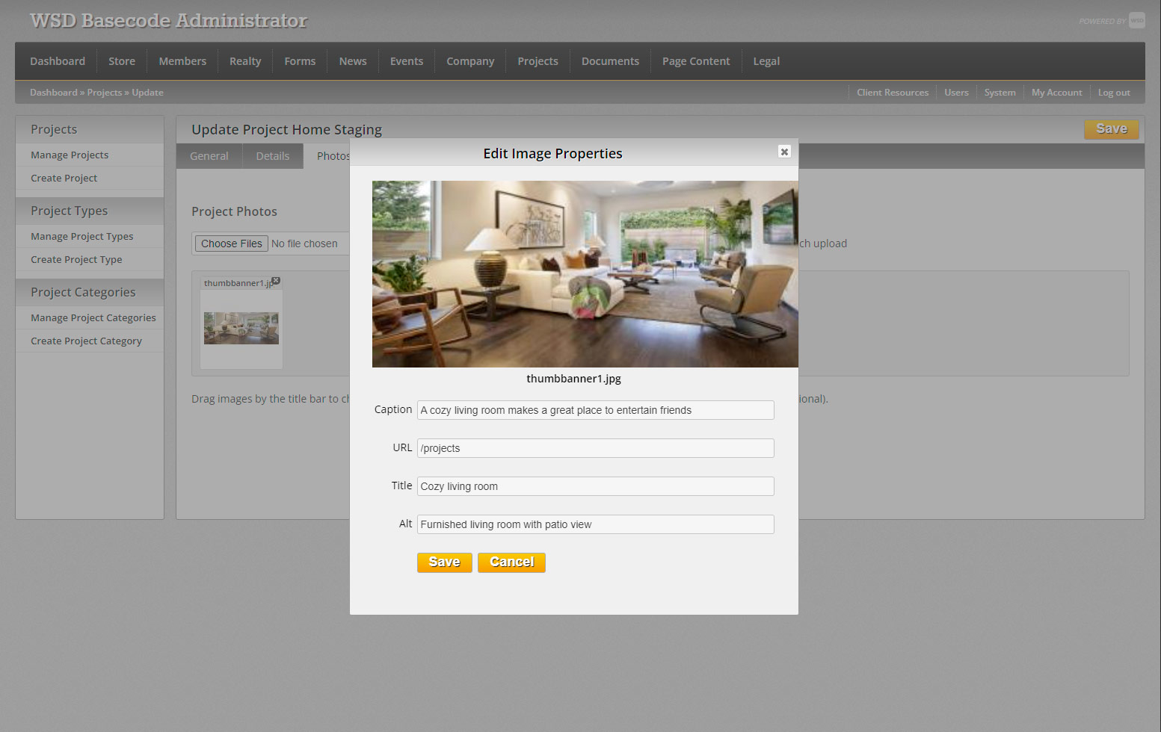
Task: Click the Projects breadcrumb link
Action: (x=105, y=93)
